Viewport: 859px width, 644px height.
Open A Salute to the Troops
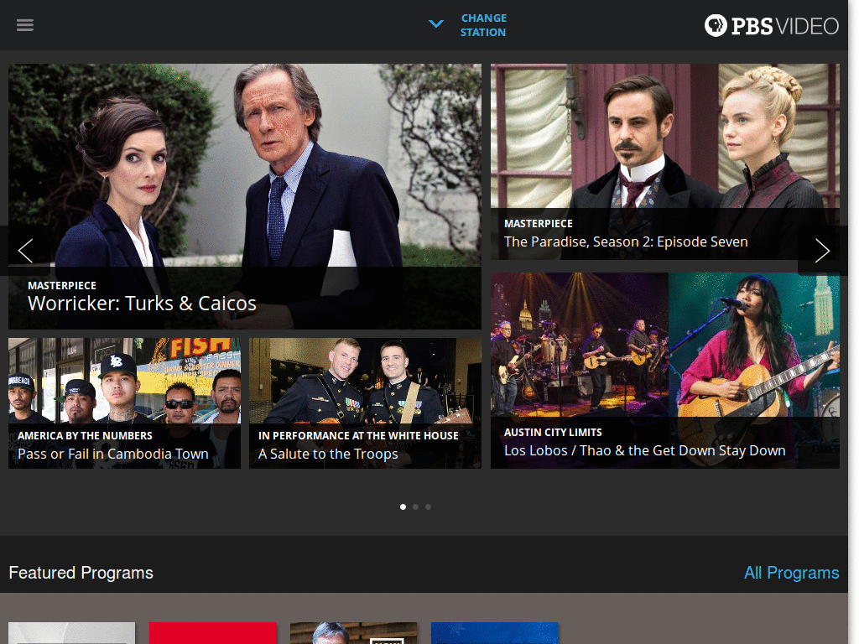tap(366, 403)
